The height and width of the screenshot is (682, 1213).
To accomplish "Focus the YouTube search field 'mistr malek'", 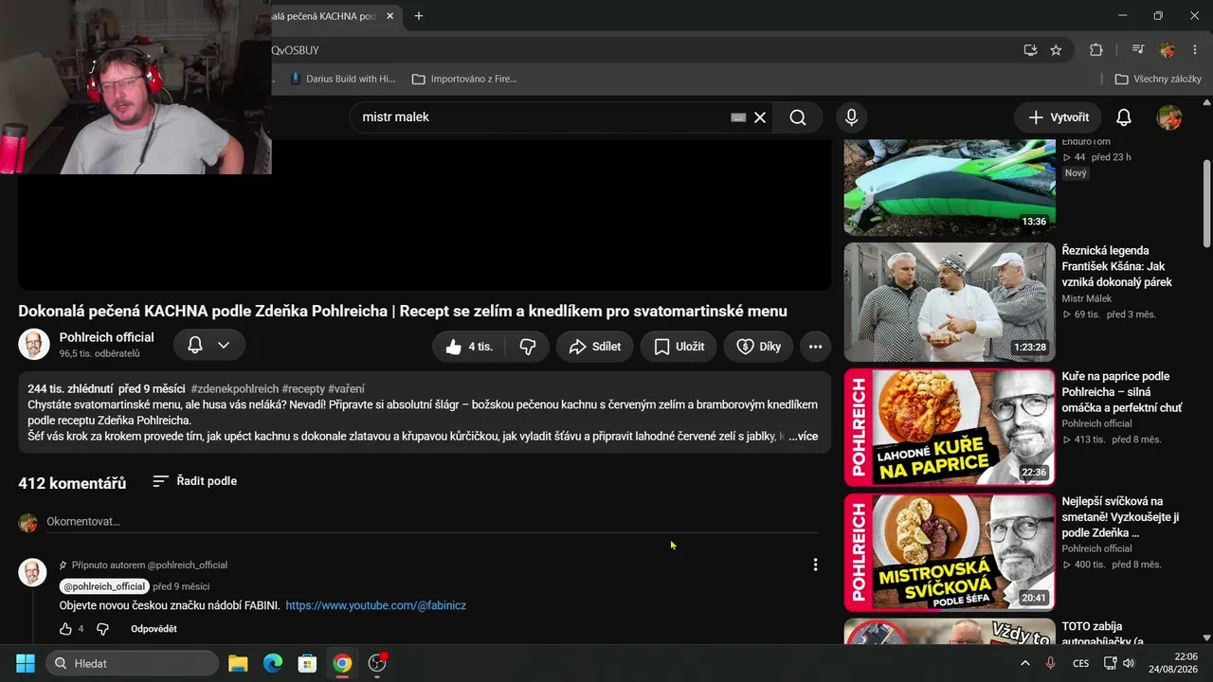I will tap(540, 117).
